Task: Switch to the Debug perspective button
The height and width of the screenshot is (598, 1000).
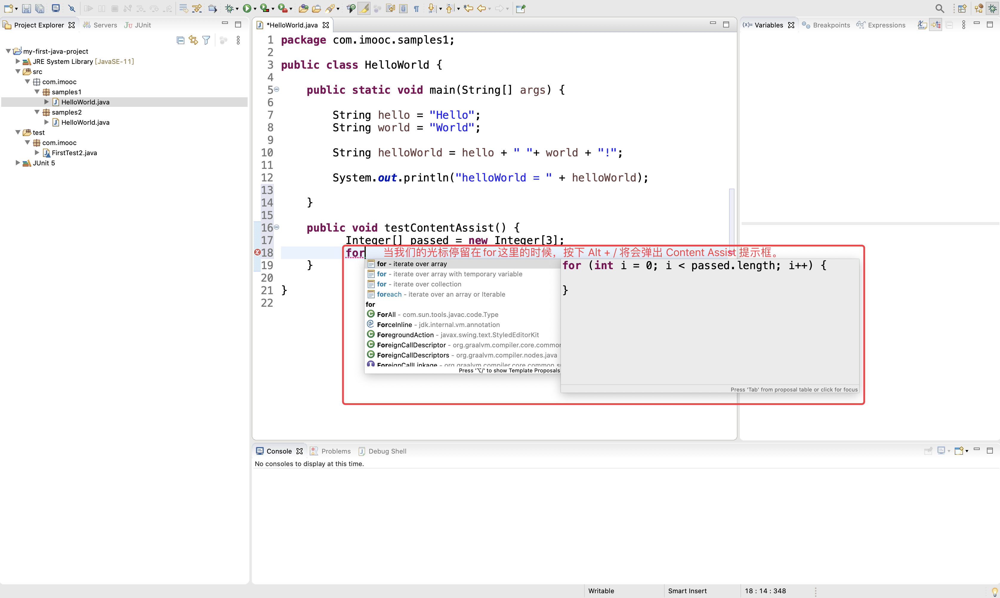Action: (993, 8)
